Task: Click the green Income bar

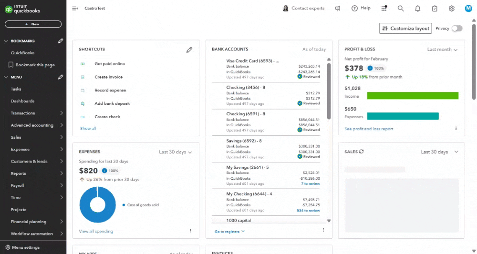Action: (413, 96)
